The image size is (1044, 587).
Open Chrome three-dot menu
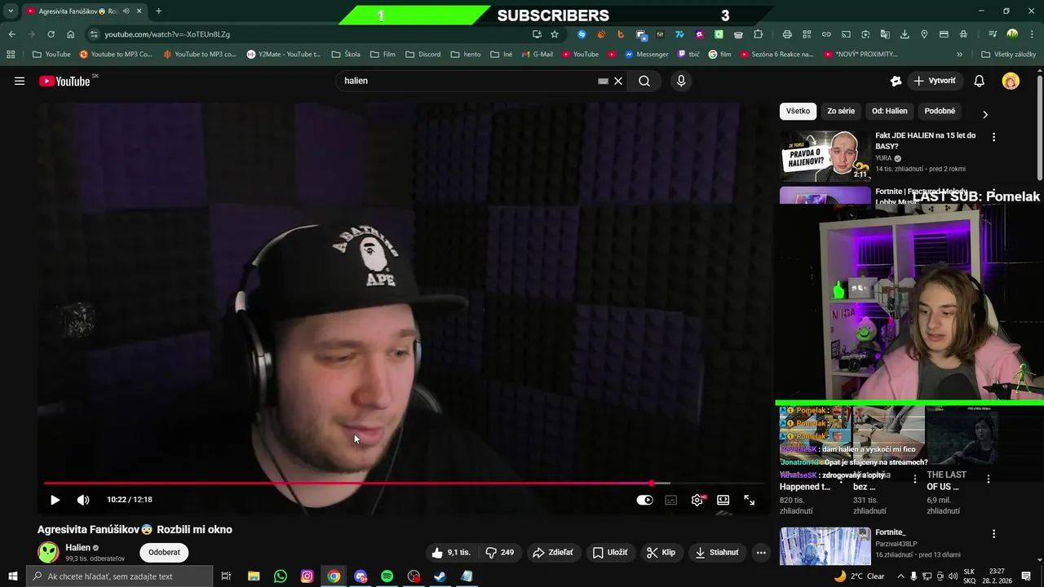(x=1032, y=34)
